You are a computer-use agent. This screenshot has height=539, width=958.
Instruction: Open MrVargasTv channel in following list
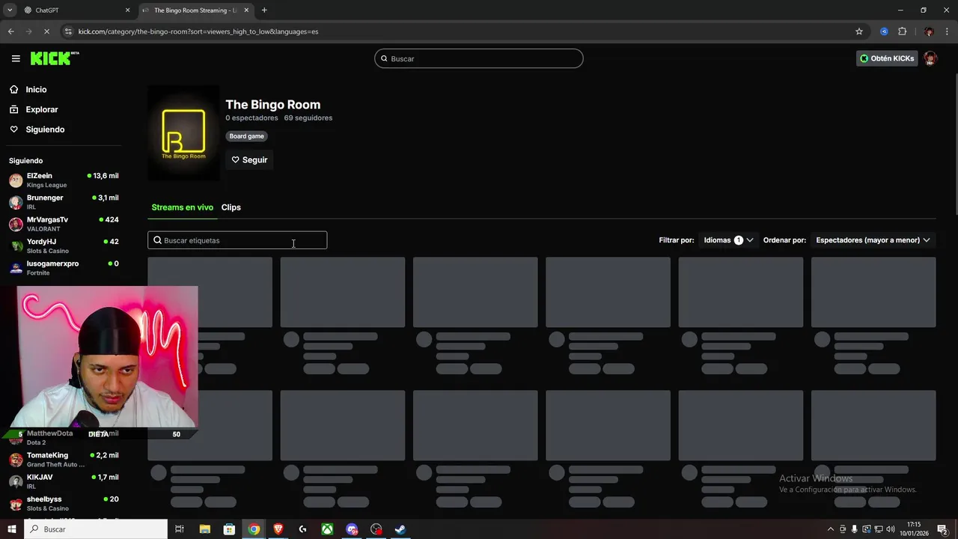pyautogui.click(x=64, y=224)
